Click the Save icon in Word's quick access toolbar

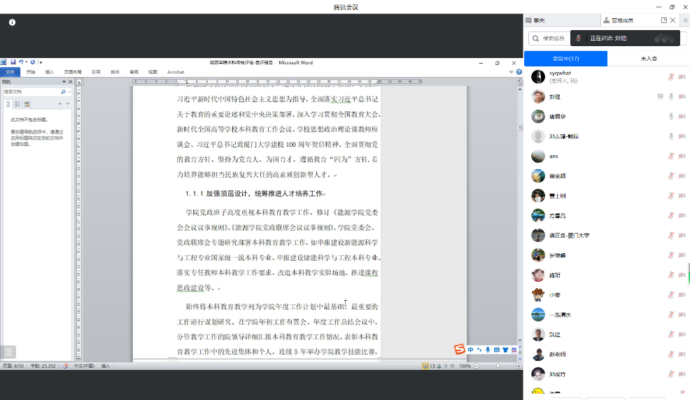click(x=13, y=62)
